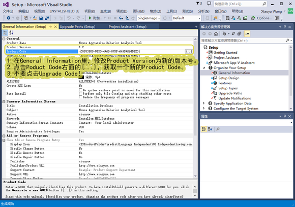The width and height of the screenshot is (295, 207).
Task: Click the Home icon in Solution Explorer
Action: click(216, 34)
